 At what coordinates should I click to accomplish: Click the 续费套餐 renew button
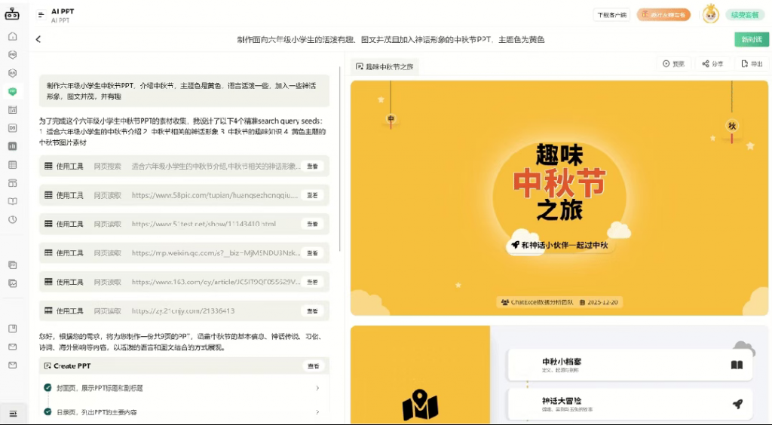[745, 15]
